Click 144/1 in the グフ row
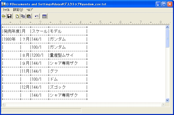 pyautogui.click(x=37, y=71)
